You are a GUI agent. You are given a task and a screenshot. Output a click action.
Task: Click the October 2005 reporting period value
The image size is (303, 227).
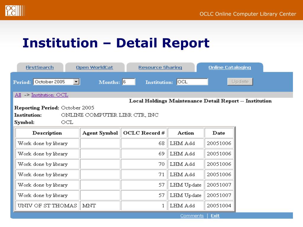[78, 108]
